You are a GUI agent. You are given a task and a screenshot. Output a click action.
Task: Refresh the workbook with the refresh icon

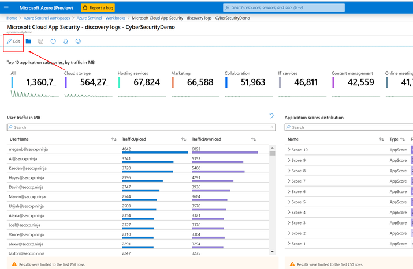point(53,41)
